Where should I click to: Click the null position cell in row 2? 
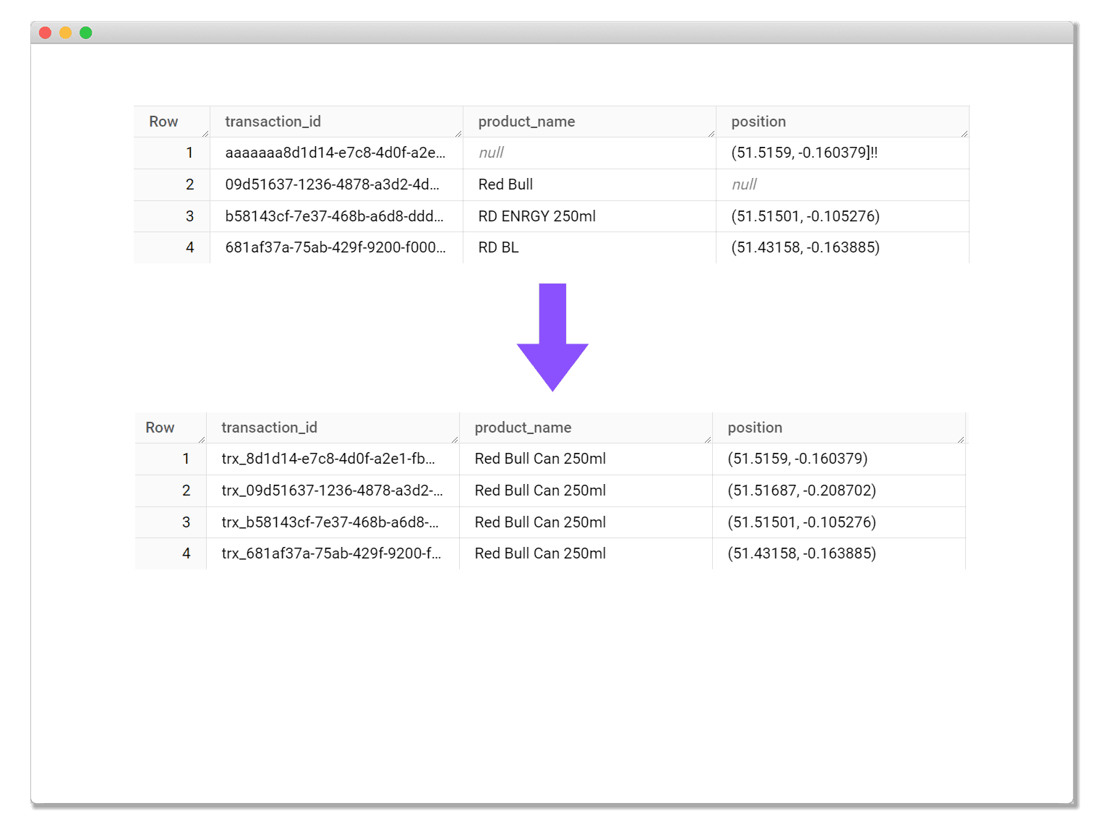tap(842, 184)
